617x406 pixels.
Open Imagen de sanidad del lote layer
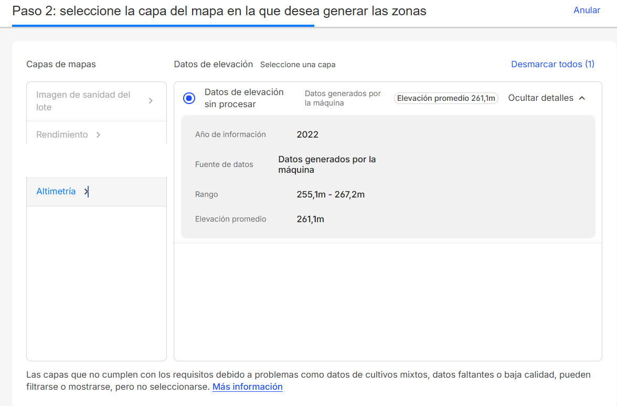(x=97, y=101)
